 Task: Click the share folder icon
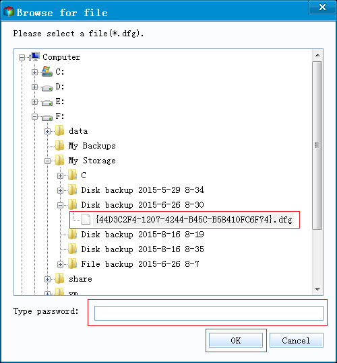pyautogui.click(x=59, y=279)
